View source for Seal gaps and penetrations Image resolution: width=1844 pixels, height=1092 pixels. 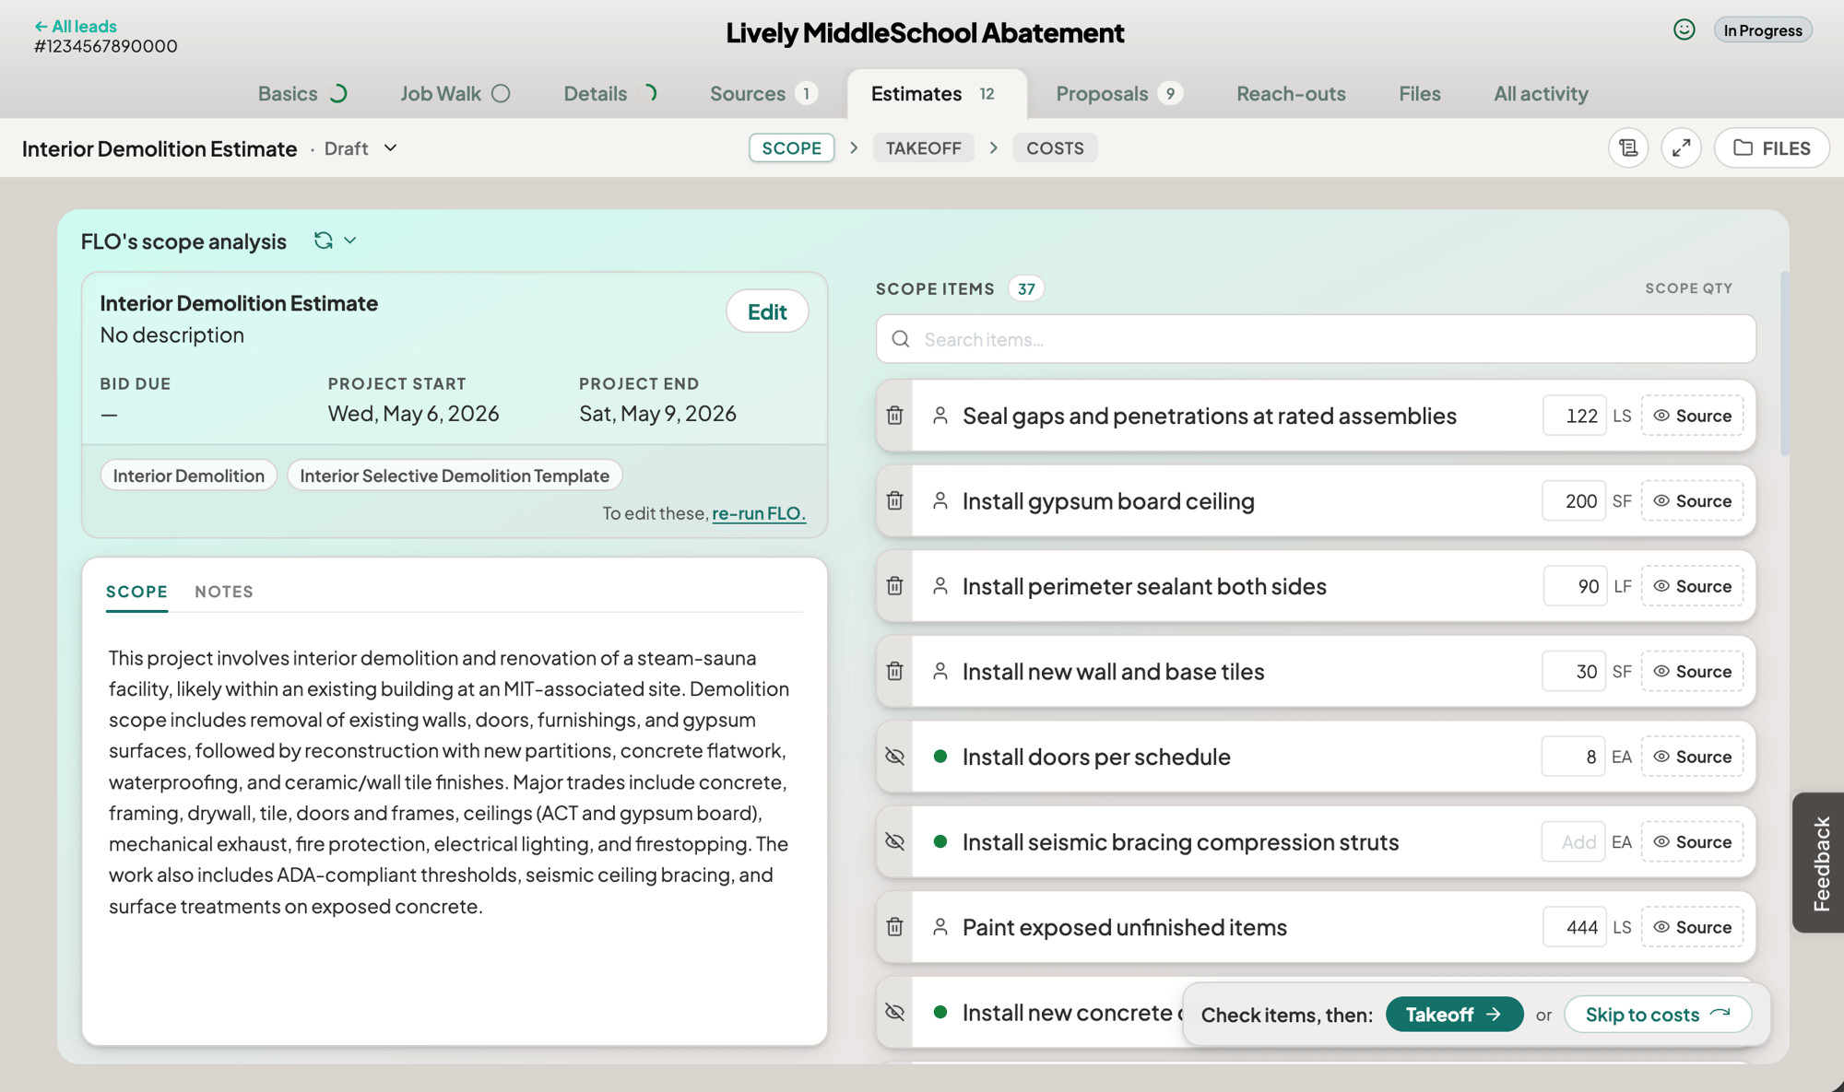tap(1692, 416)
